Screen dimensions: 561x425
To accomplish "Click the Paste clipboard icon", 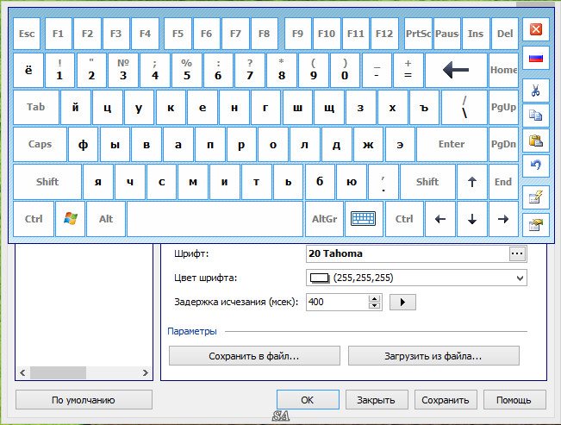I will point(536,141).
